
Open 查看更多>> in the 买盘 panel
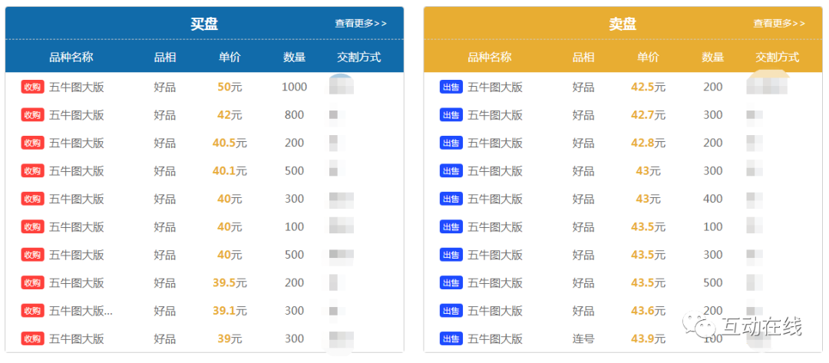coord(361,23)
